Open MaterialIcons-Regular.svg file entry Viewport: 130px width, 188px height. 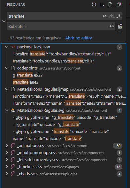[x=41, y=110]
